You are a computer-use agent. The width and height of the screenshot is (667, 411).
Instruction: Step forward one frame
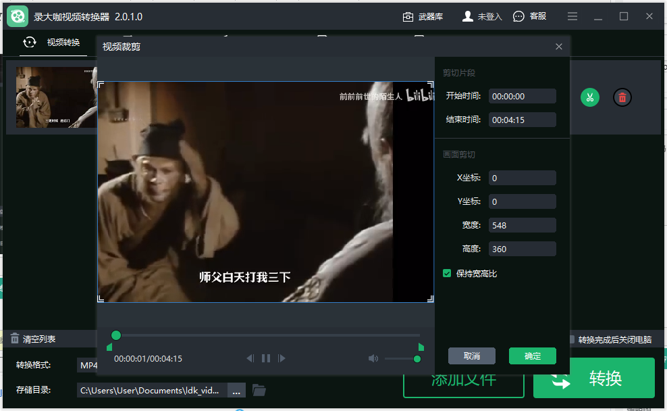pos(281,358)
